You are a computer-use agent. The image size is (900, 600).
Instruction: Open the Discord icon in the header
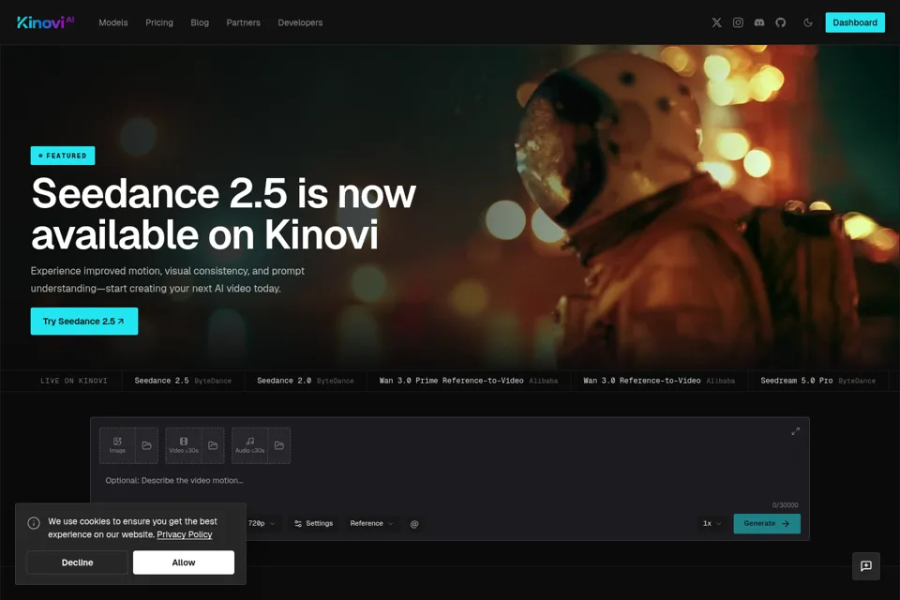(758, 22)
